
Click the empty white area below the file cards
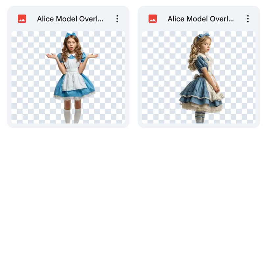(x=134, y=198)
